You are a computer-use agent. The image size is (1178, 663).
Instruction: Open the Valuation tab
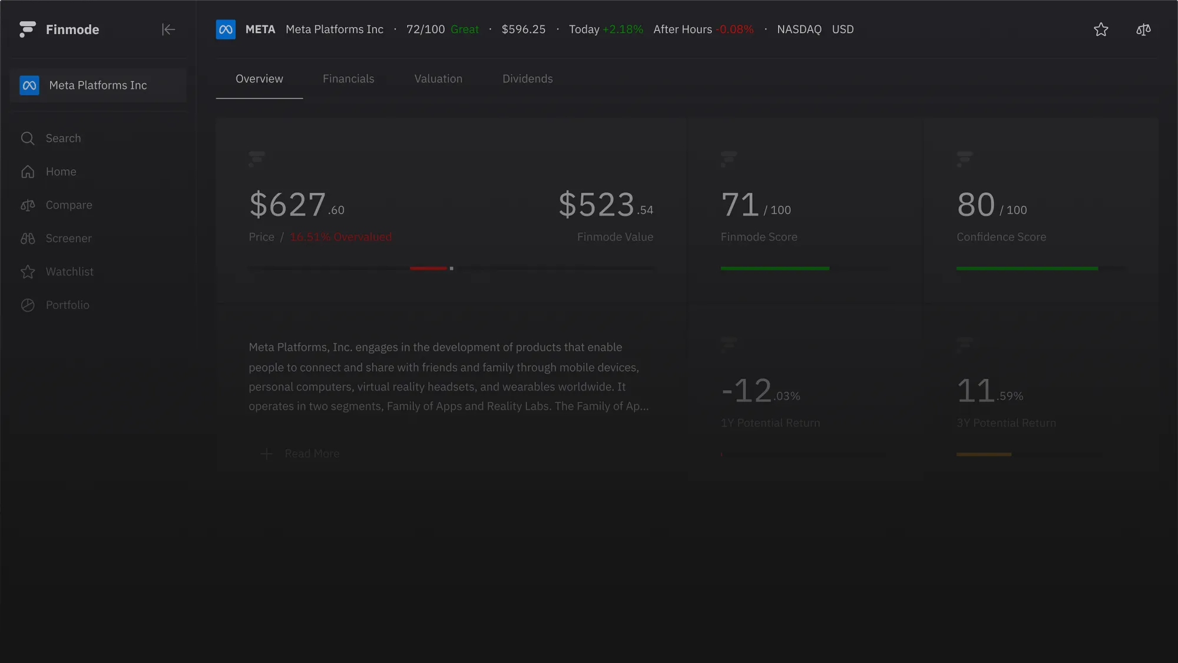(x=438, y=79)
